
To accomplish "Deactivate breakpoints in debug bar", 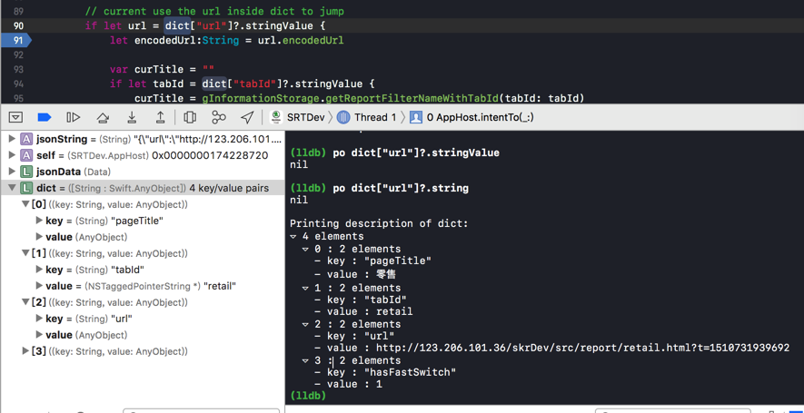I will (x=44, y=117).
